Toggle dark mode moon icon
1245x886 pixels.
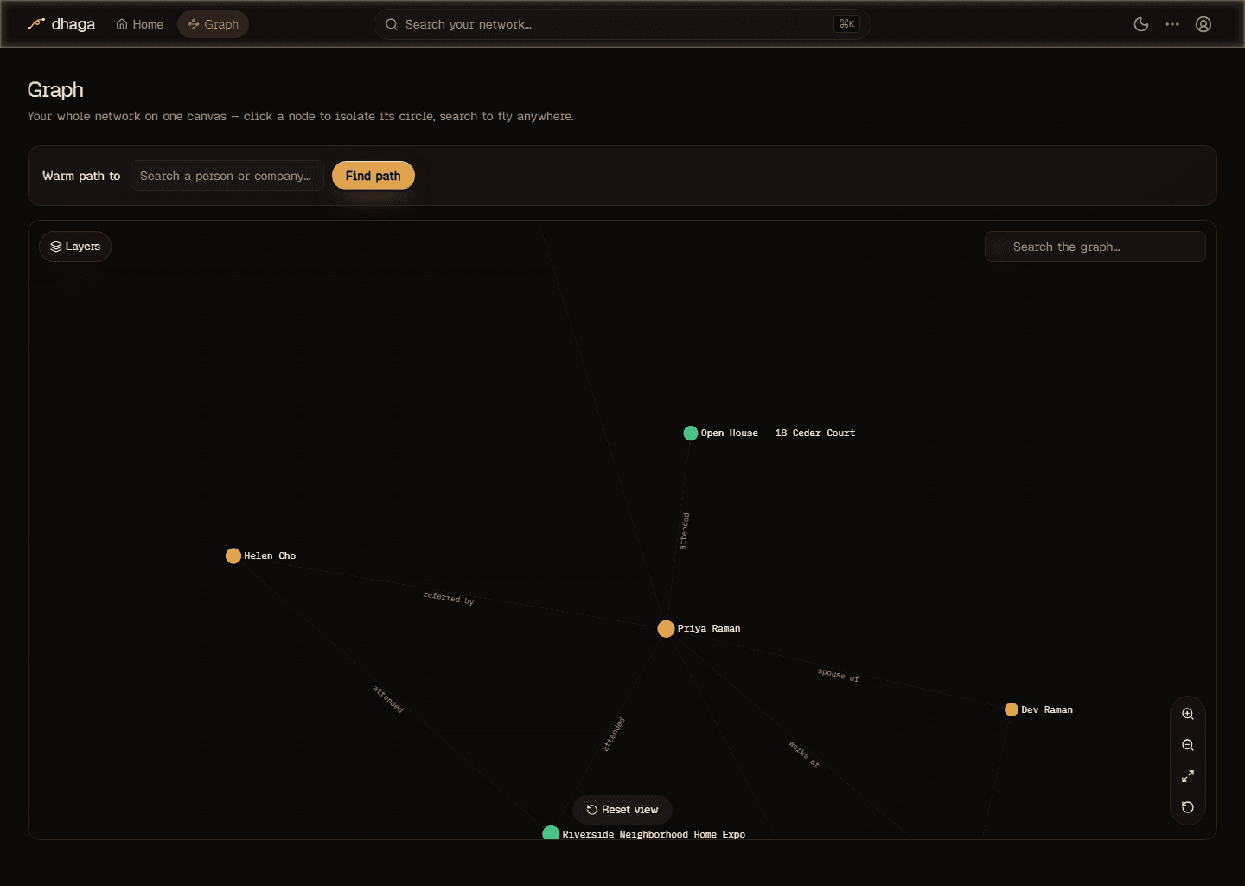[1141, 24]
